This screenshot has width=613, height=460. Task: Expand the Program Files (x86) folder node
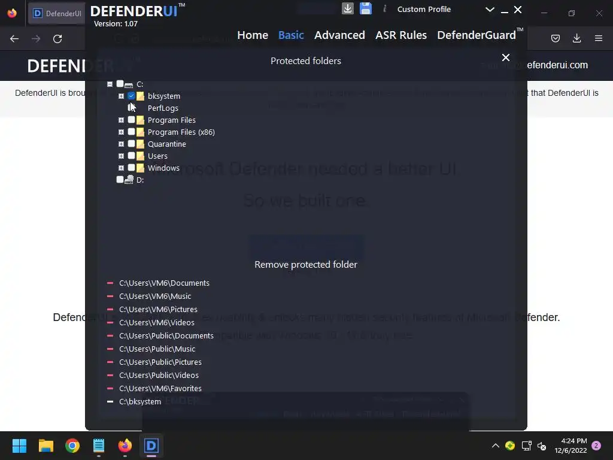click(x=121, y=132)
